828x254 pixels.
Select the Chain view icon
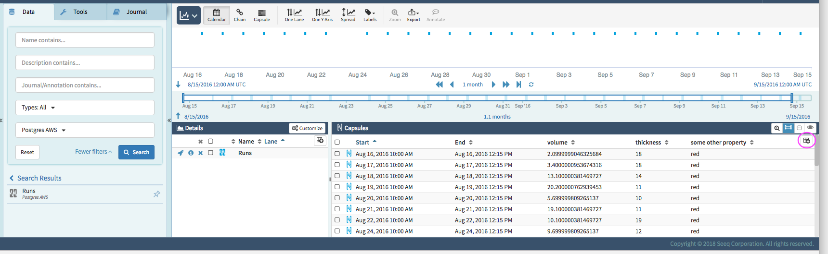pos(240,15)
